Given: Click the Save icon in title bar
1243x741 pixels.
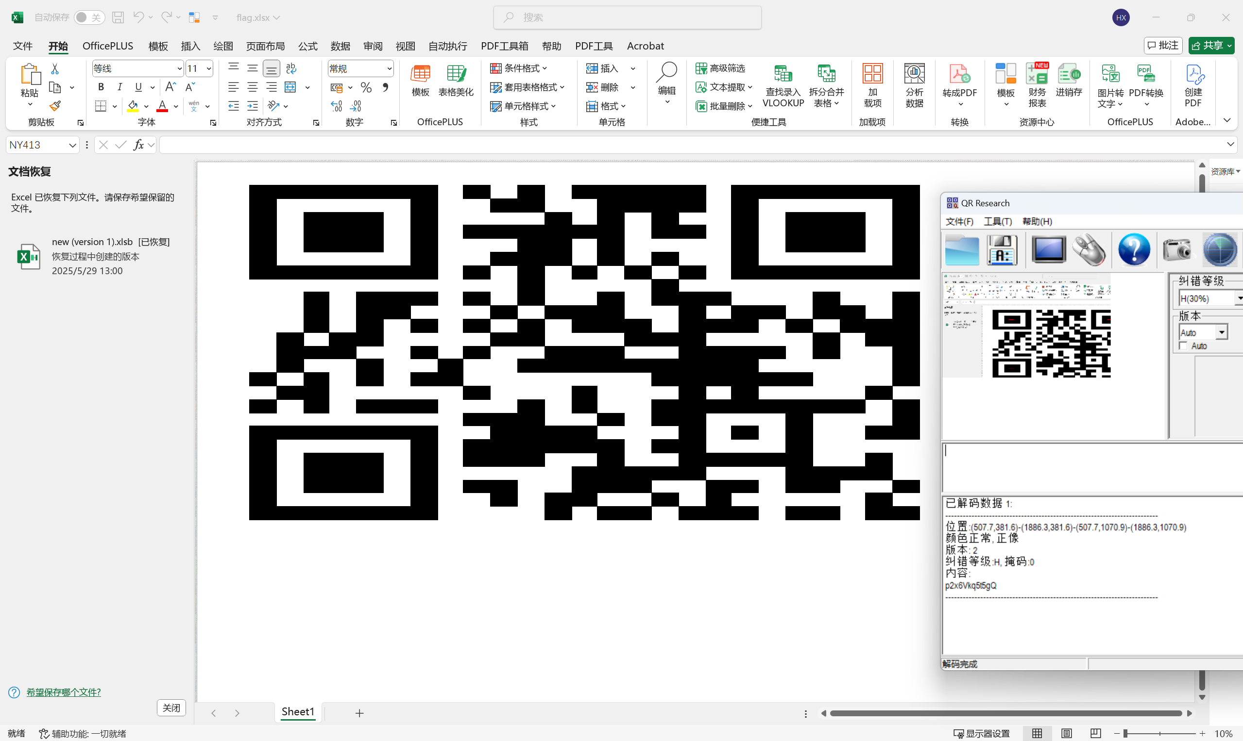Looking at the screenshot, I should [x=118, y=17].
